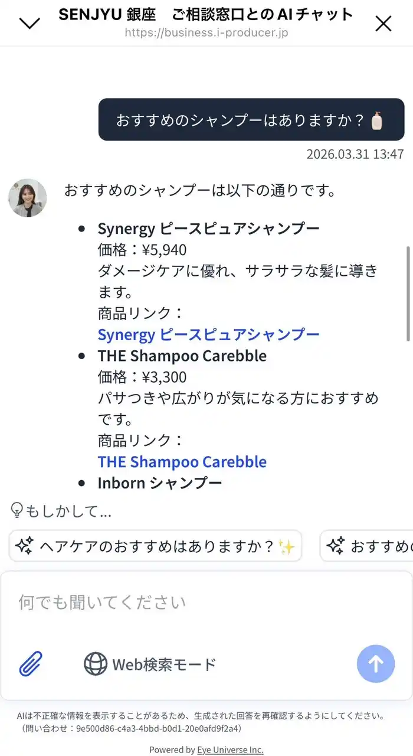
Task: Click the assistant avatar photo
Action: pyautogui.click(x=28, y=198)
